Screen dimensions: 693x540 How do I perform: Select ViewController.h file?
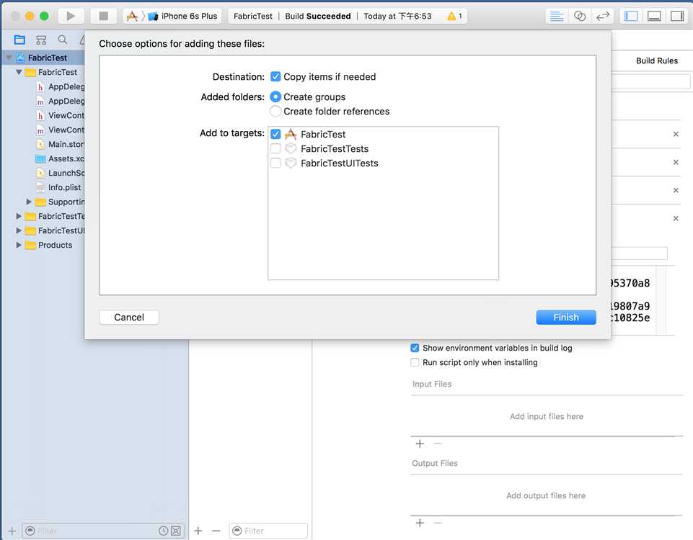point(60,115)
